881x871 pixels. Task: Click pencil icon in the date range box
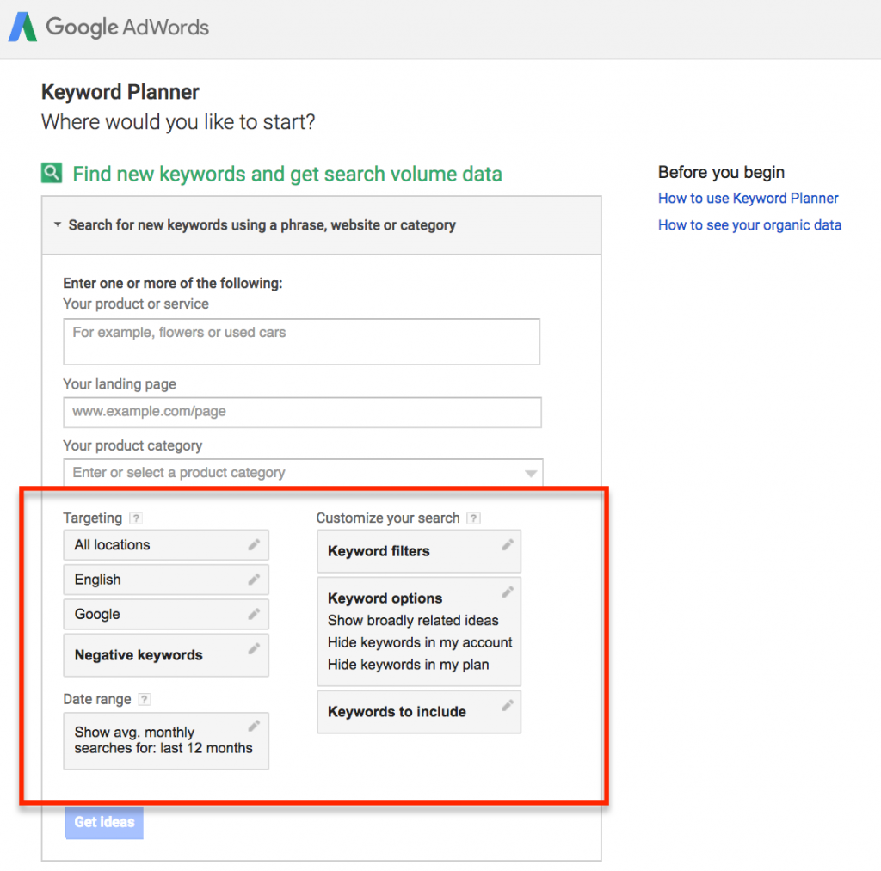(x=254, y=726)
